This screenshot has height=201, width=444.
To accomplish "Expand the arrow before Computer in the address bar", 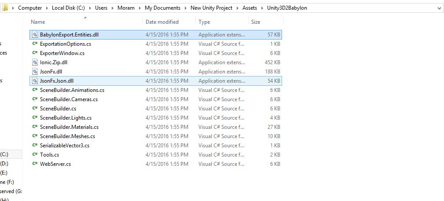I will click(x=13, y=8).
